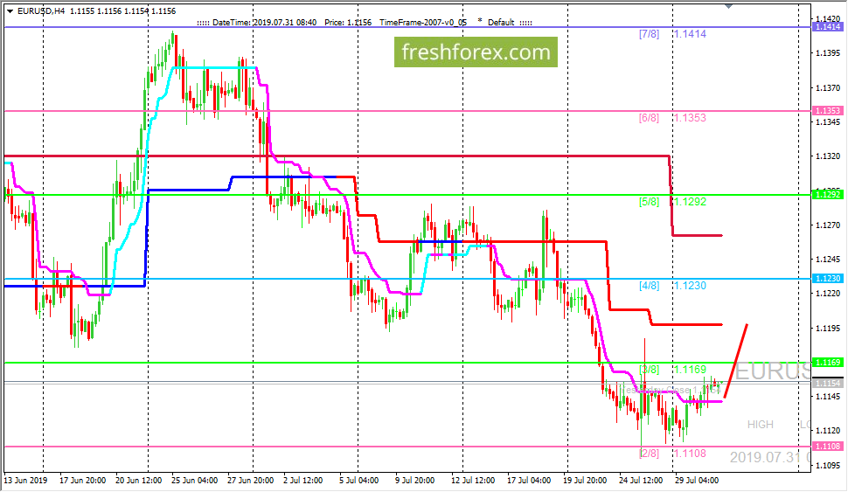Click the DateTime: 2019.07.31 08:40 label
Screen dimensions: 848x492
click(x=265, y=22)
